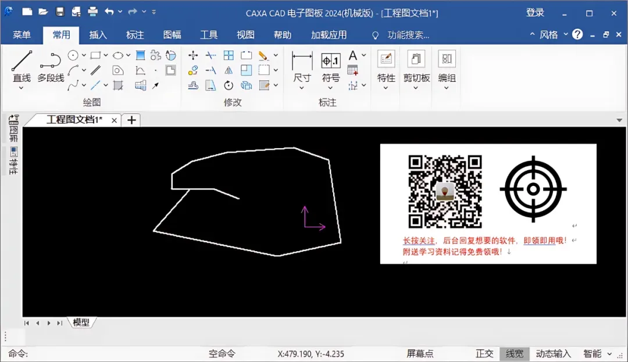Jump to the first layout with the arrow
628x362 pixels.
coord(26,323)
